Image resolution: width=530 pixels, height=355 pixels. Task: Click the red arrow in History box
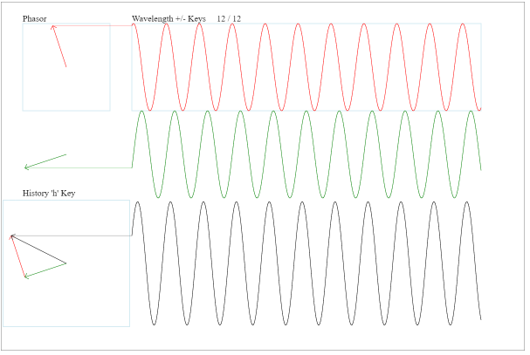pos(18,257)
